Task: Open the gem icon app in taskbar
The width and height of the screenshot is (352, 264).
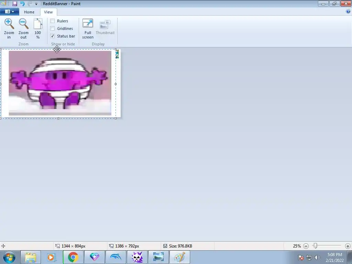Action: [x=94, y=257]
